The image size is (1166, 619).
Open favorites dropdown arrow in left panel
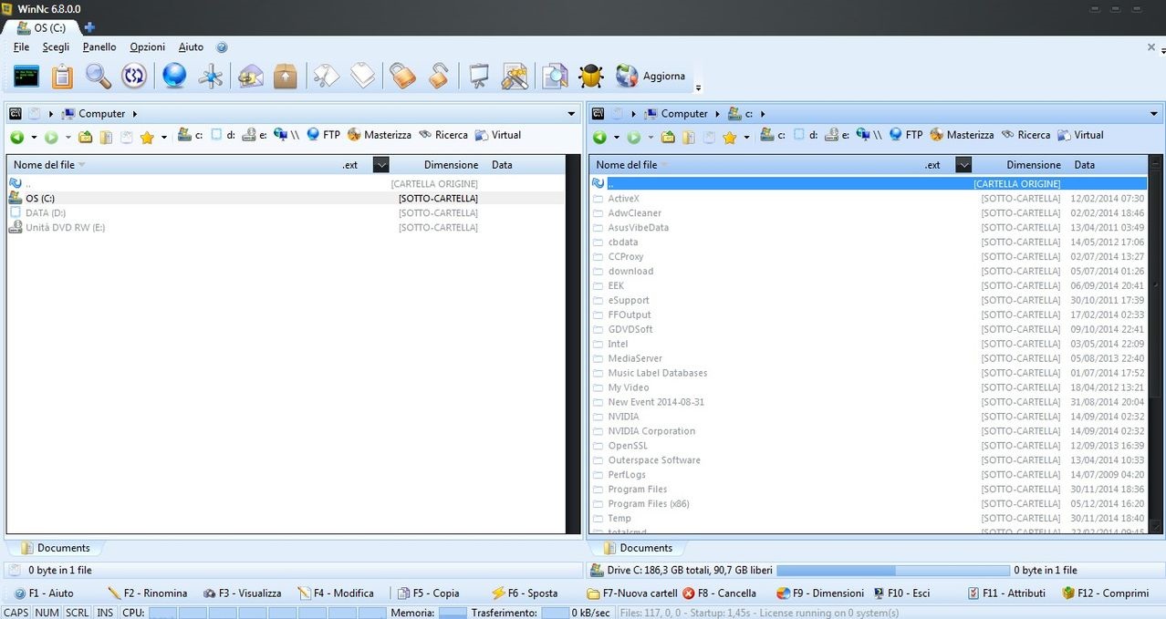coord(164,138)
